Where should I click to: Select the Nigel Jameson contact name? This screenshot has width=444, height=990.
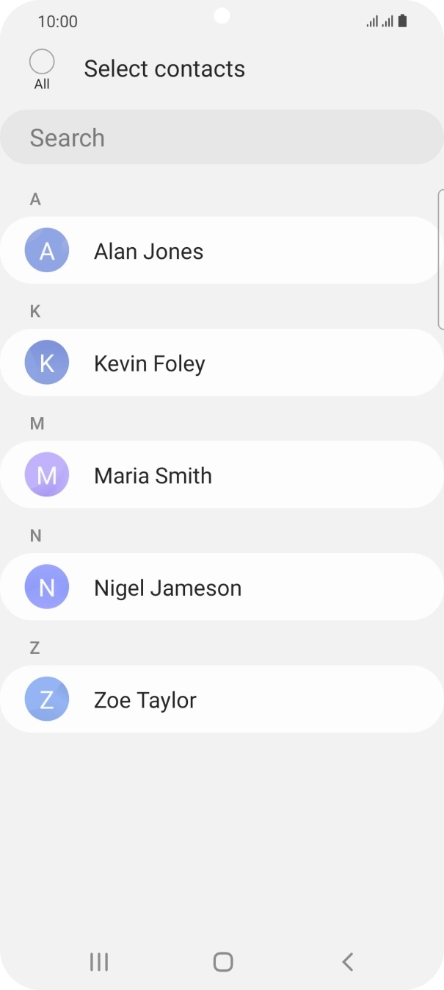[x=167, y=588]
